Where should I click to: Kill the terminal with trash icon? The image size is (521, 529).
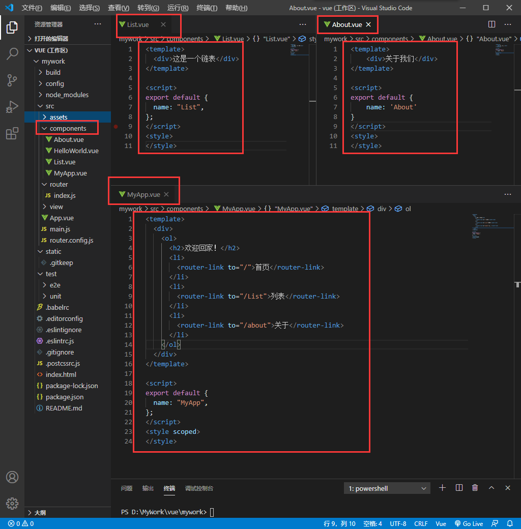pos(475,488)
